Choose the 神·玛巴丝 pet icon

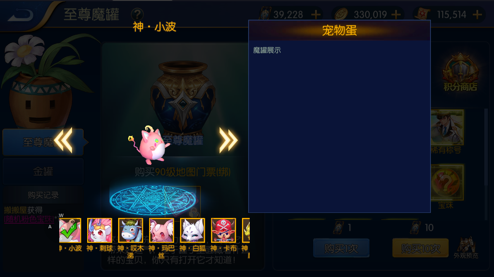162,231
